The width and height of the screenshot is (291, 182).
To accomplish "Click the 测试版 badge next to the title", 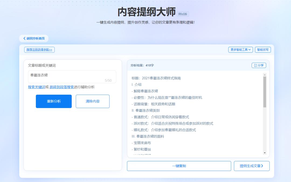I will [182, 14].
